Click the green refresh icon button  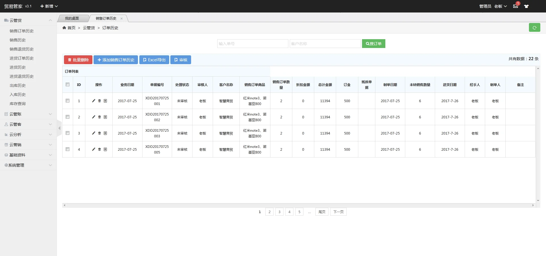534,28
